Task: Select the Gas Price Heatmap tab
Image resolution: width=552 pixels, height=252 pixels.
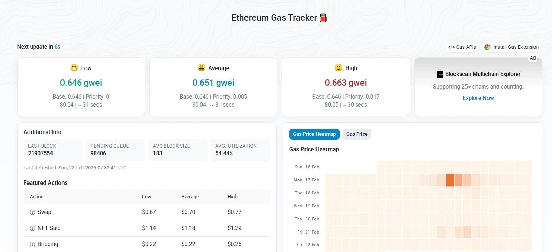Action: 314,134
